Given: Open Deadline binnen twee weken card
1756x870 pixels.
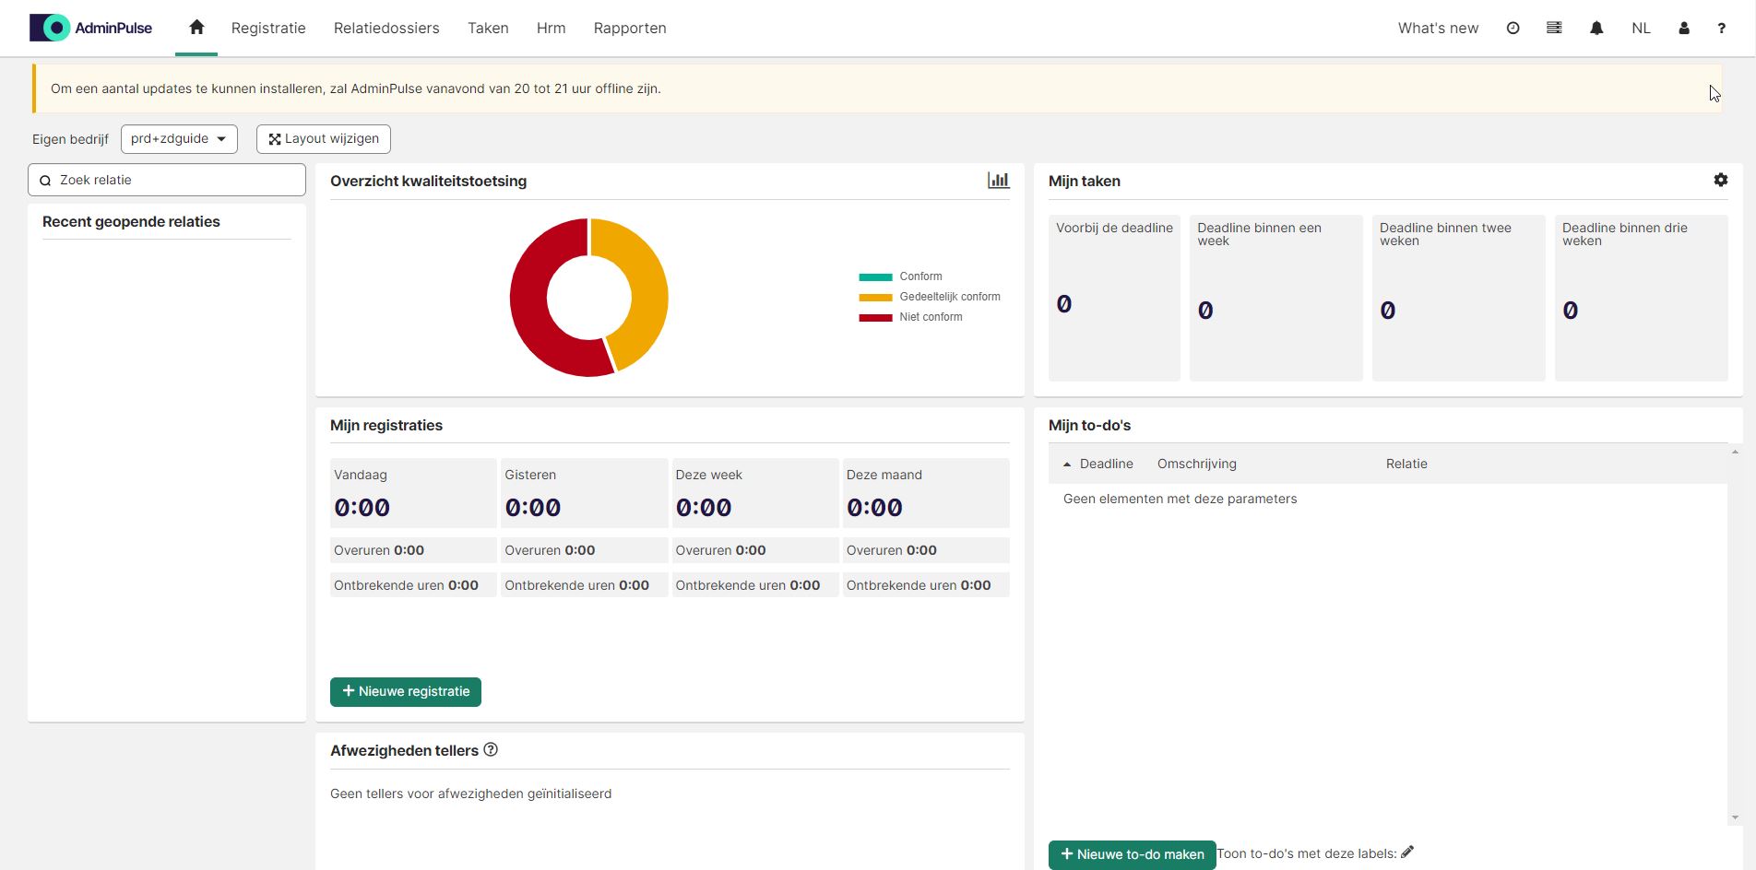Looking at the screenshot, I should (x=1458, y=298).
